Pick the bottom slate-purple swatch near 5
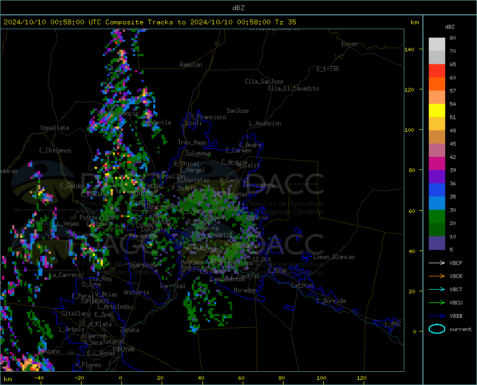477x385 pixels. pyautogui.click(x=437, y=243)
